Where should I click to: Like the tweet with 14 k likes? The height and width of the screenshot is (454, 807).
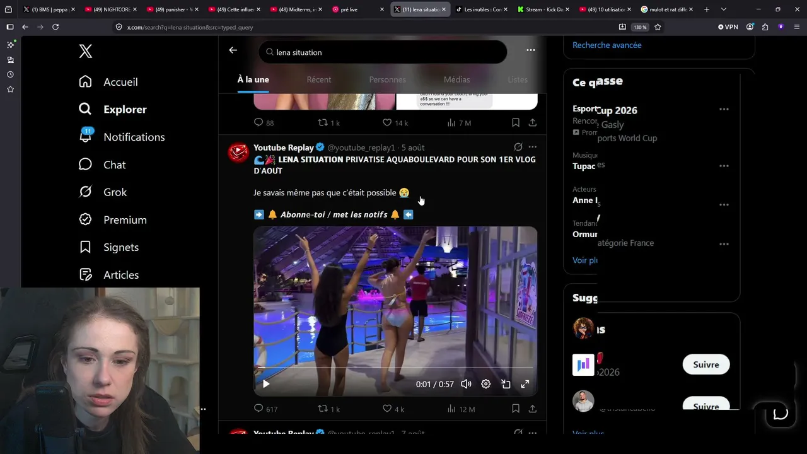(395, 122)
